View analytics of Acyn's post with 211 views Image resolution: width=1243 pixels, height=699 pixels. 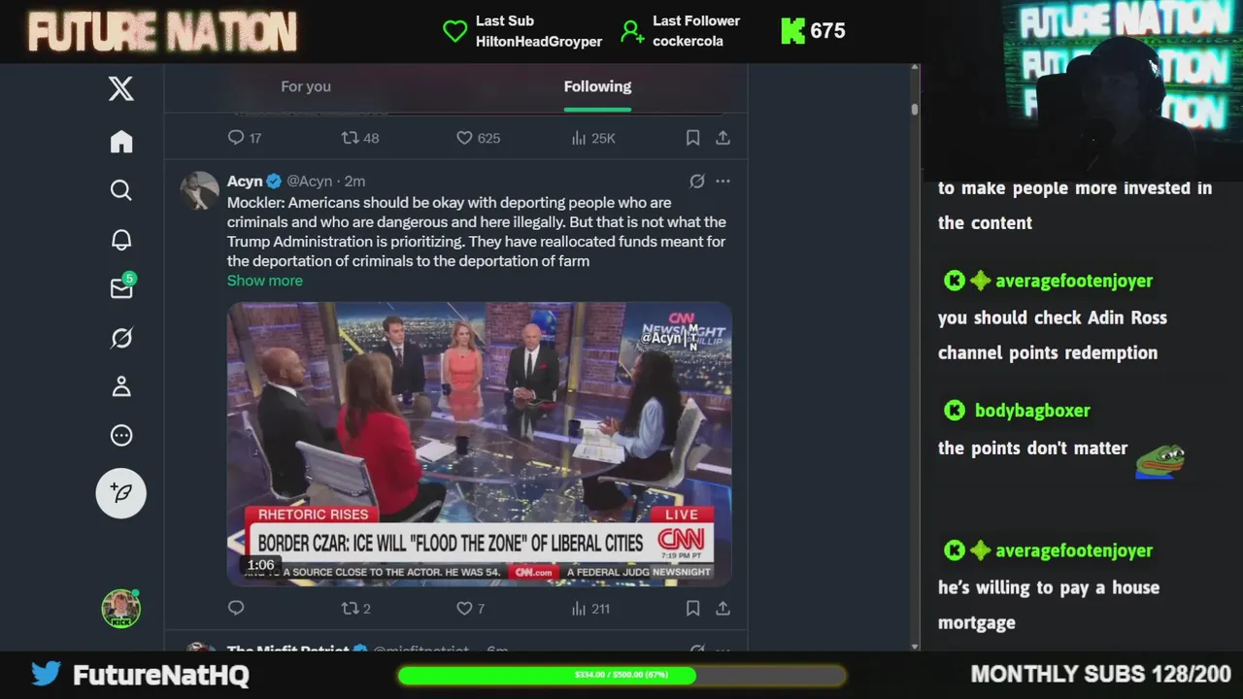(590, 609)
